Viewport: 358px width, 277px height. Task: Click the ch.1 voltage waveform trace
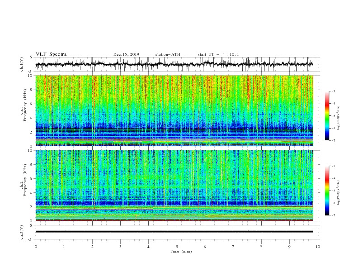pos(174,64)
